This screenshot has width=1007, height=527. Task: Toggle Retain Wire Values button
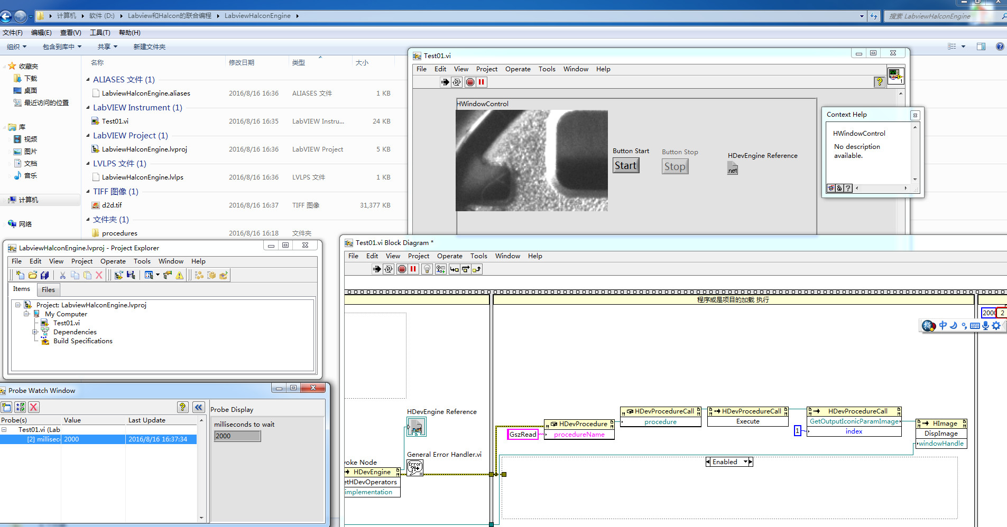440,269
